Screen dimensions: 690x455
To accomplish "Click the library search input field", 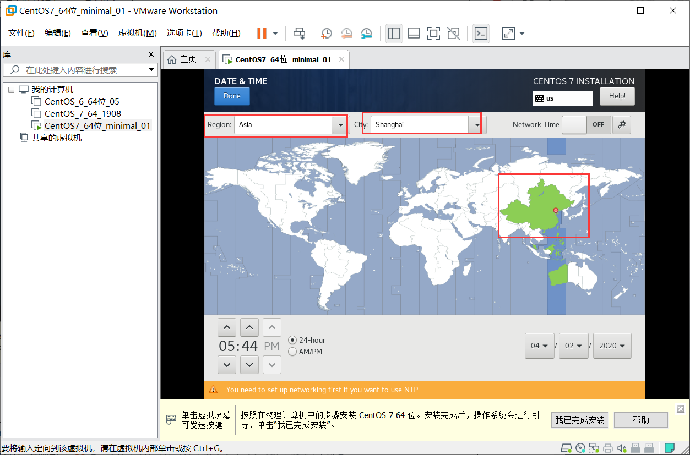I will click(x=80, y=70).
